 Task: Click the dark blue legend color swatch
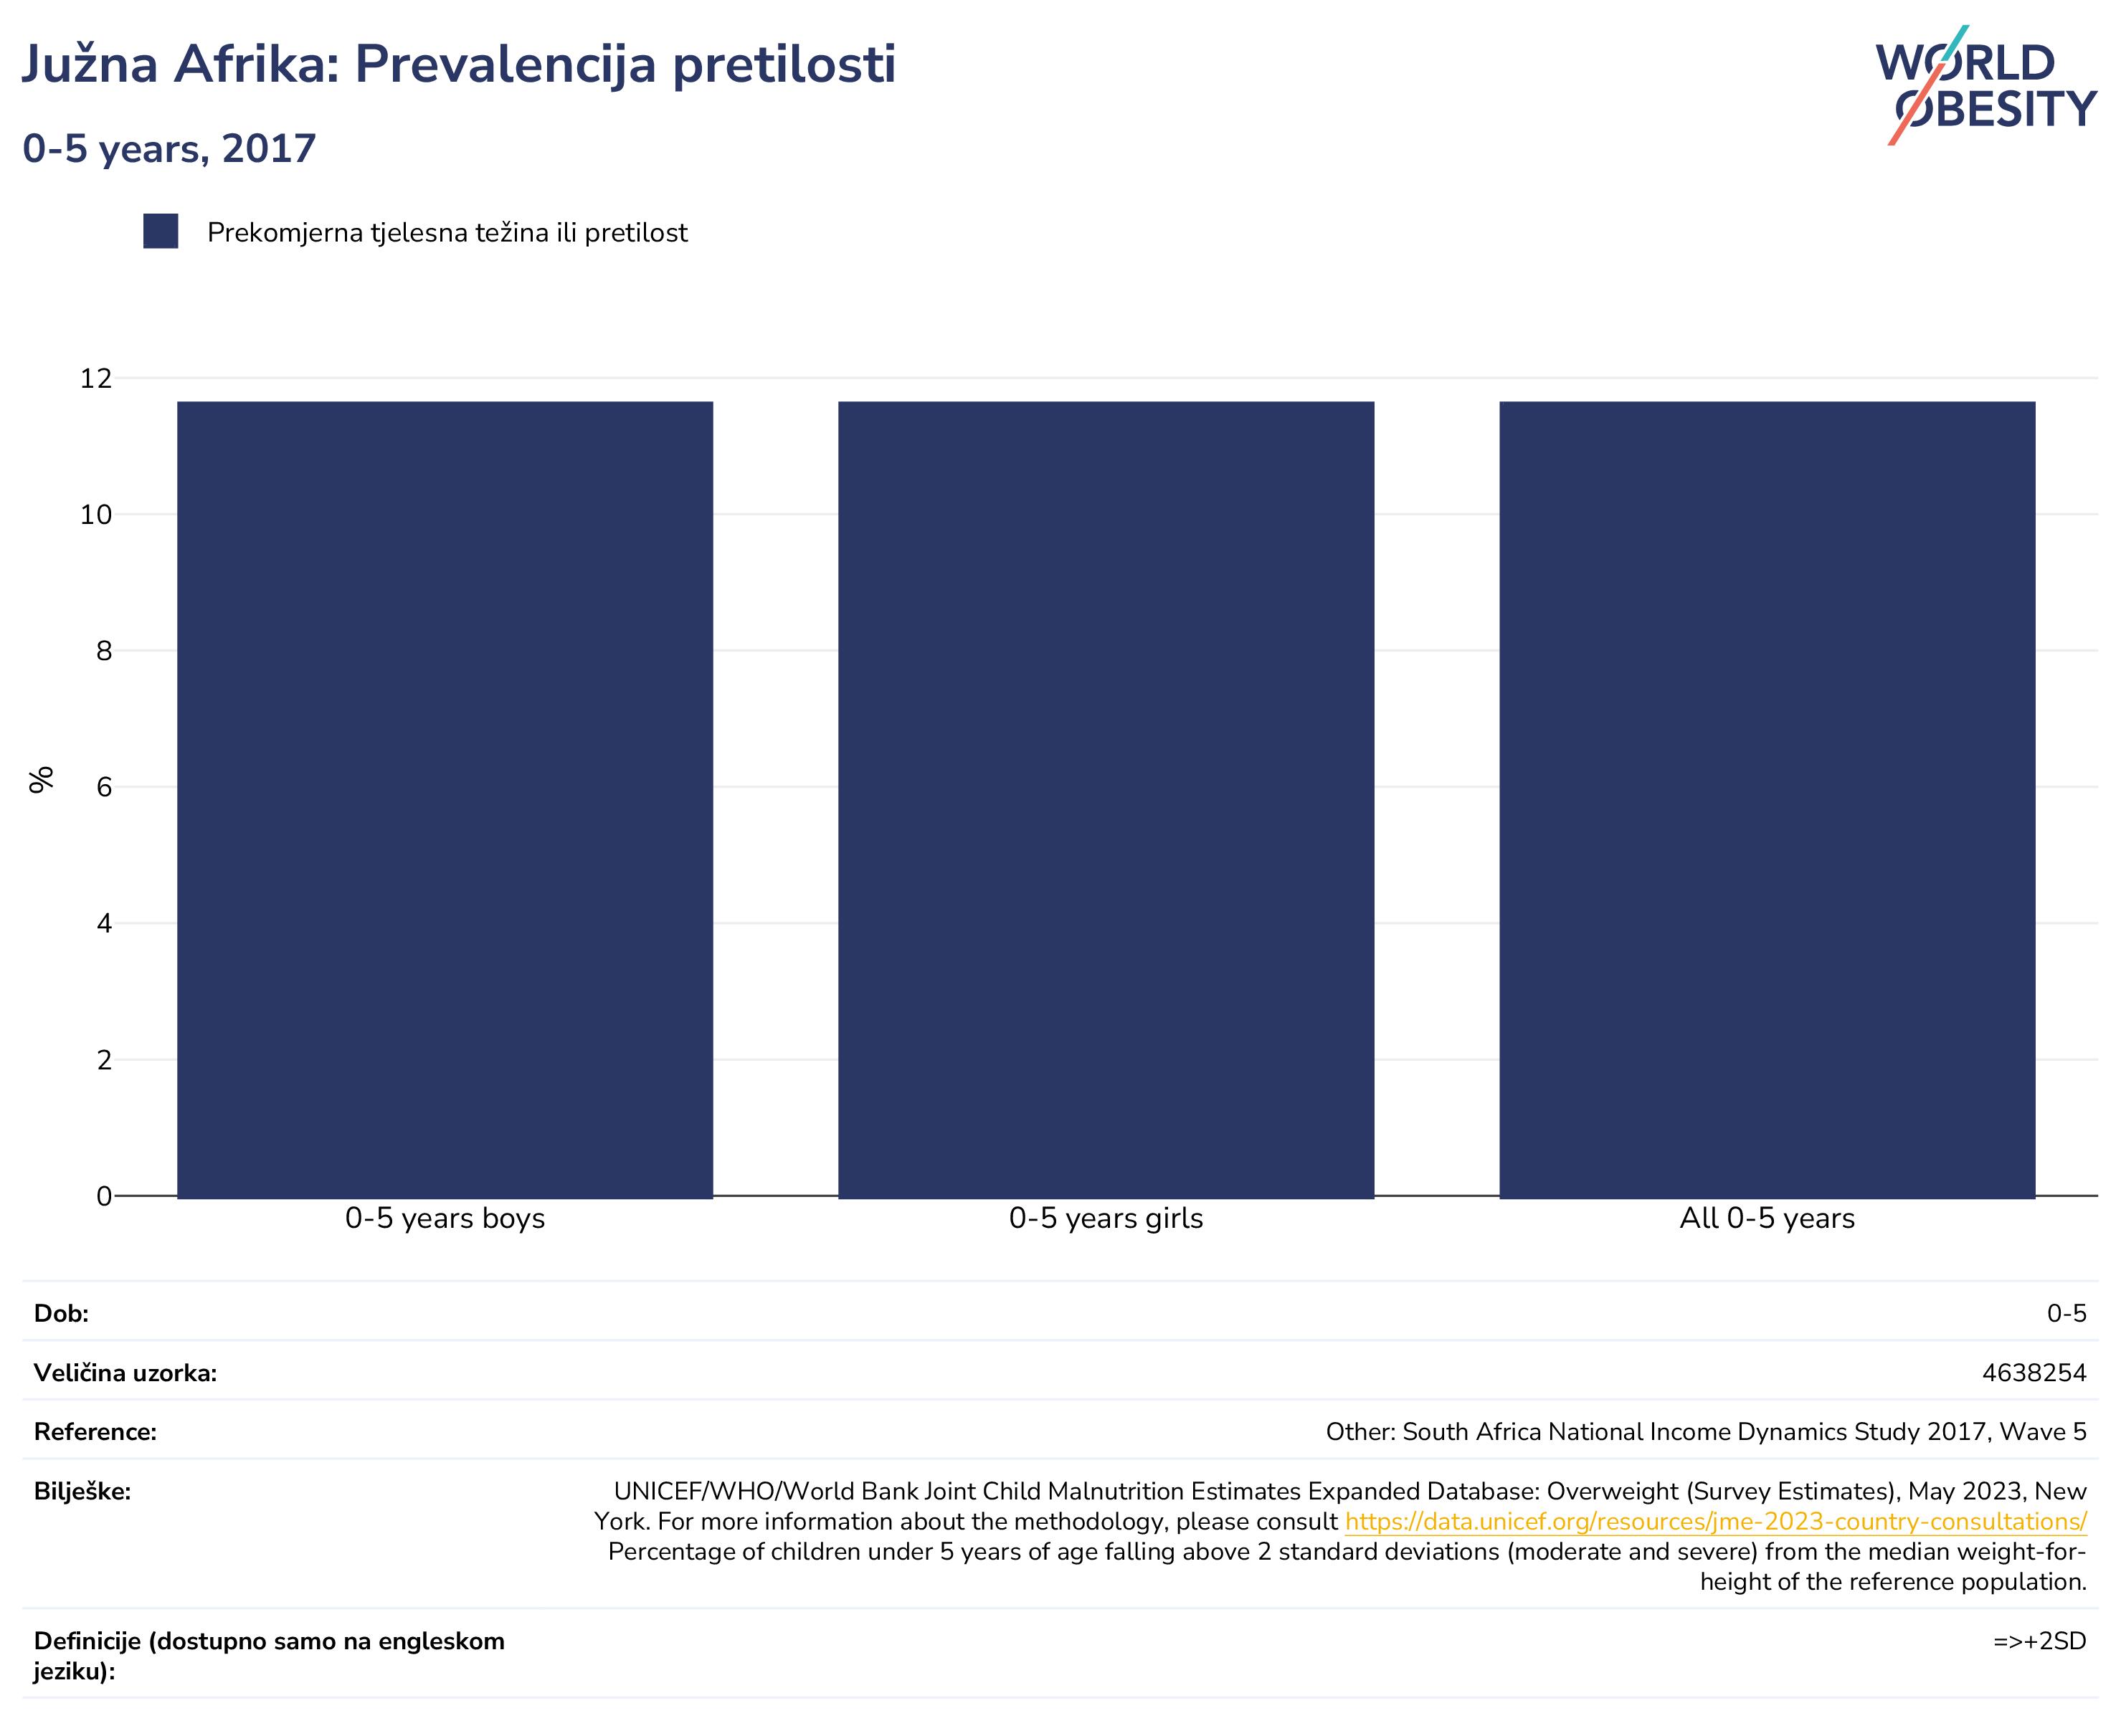click(160, 231)
